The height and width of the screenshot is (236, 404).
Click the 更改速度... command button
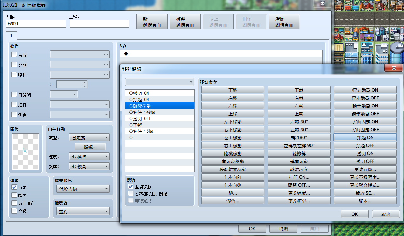pos(299,193)
